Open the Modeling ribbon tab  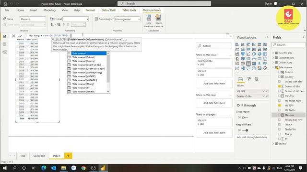point(49,10)
